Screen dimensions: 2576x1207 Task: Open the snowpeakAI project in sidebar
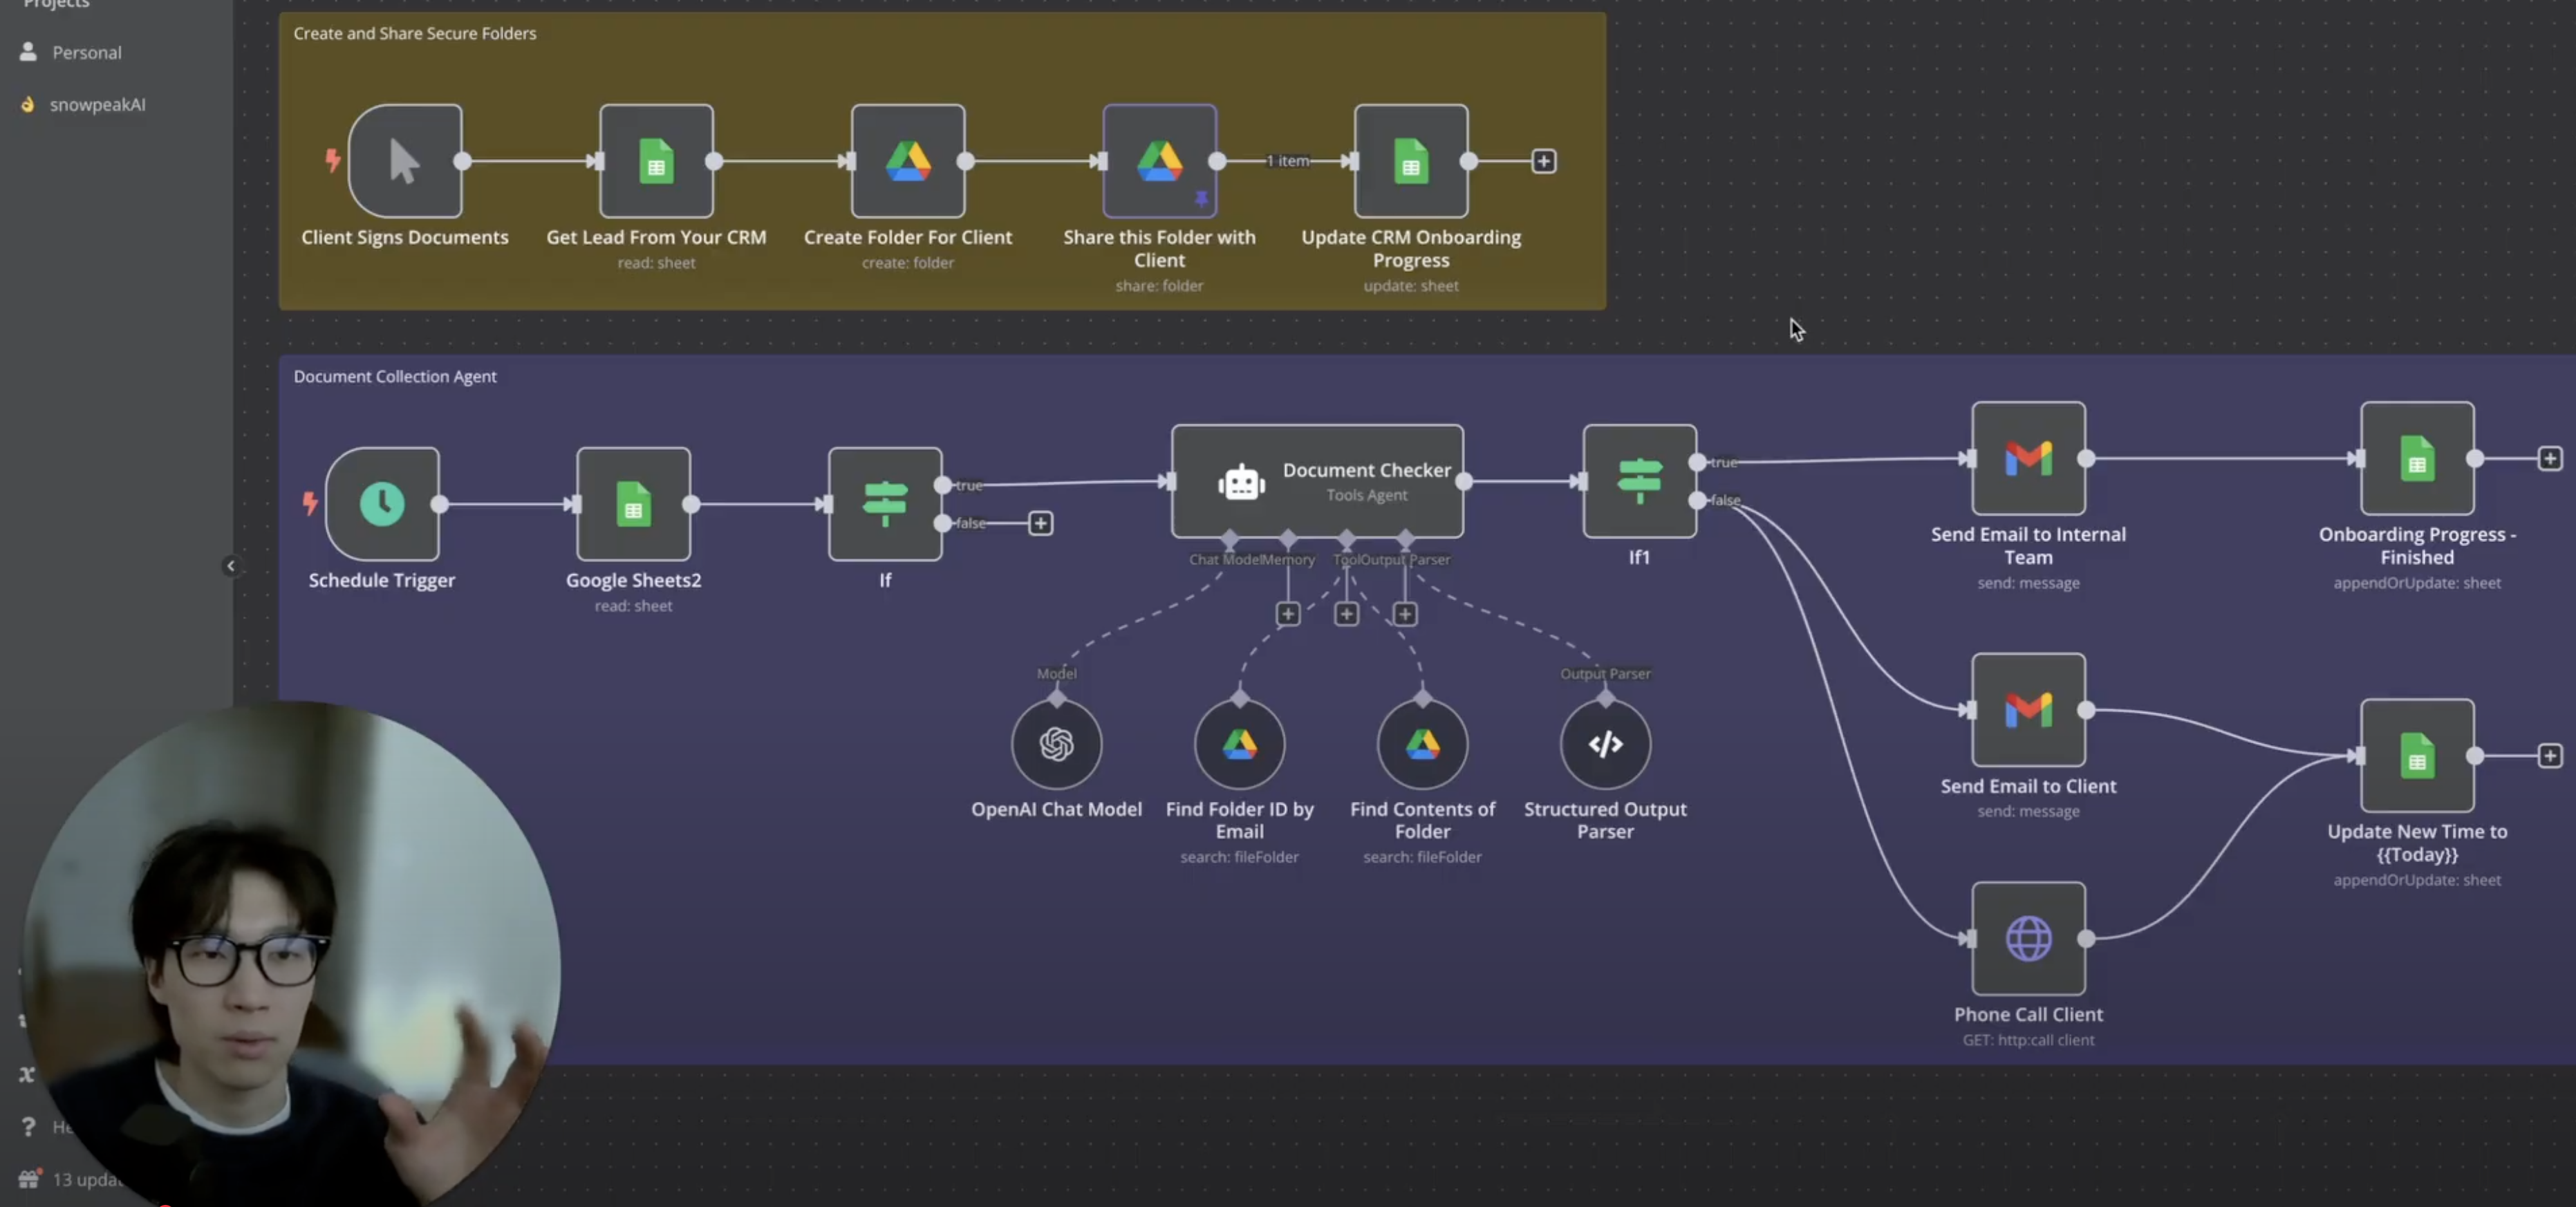97,104
